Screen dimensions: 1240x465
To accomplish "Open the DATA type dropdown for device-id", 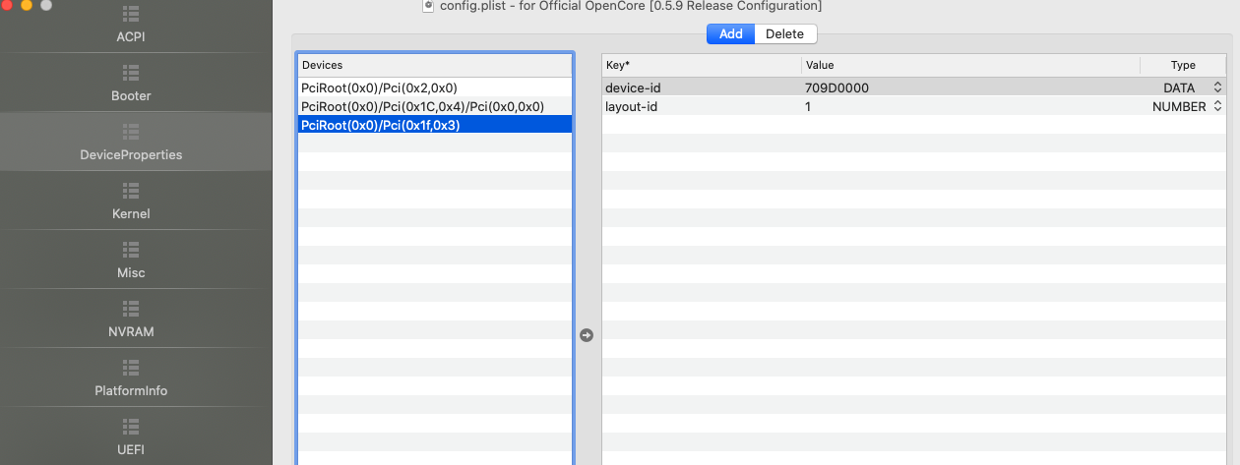I will click(x=1217, y=87).
